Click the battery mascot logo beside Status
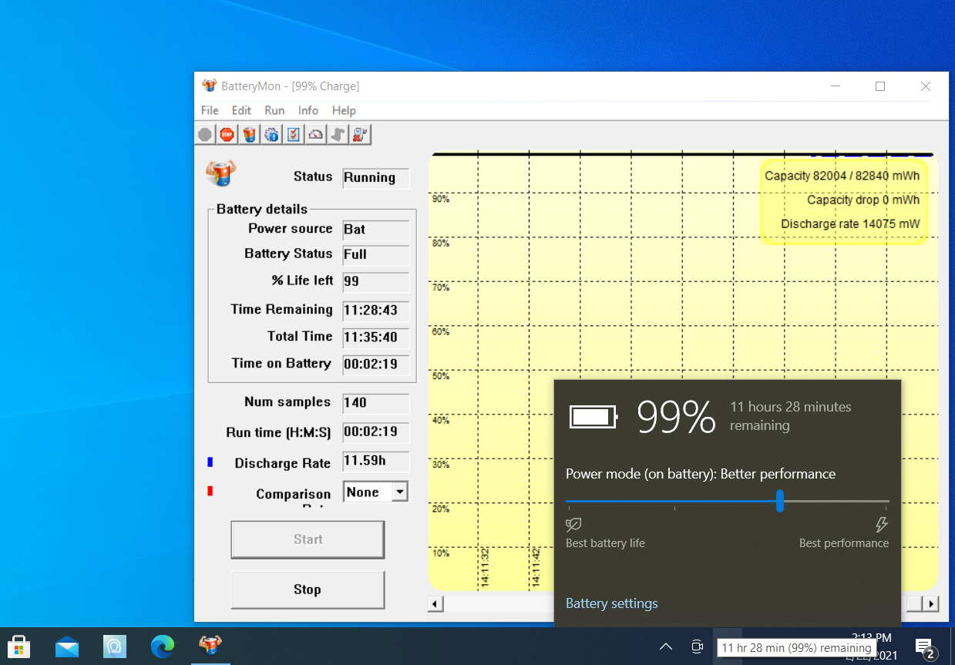This screenshot has height=665, width=955. coord(221,173)
